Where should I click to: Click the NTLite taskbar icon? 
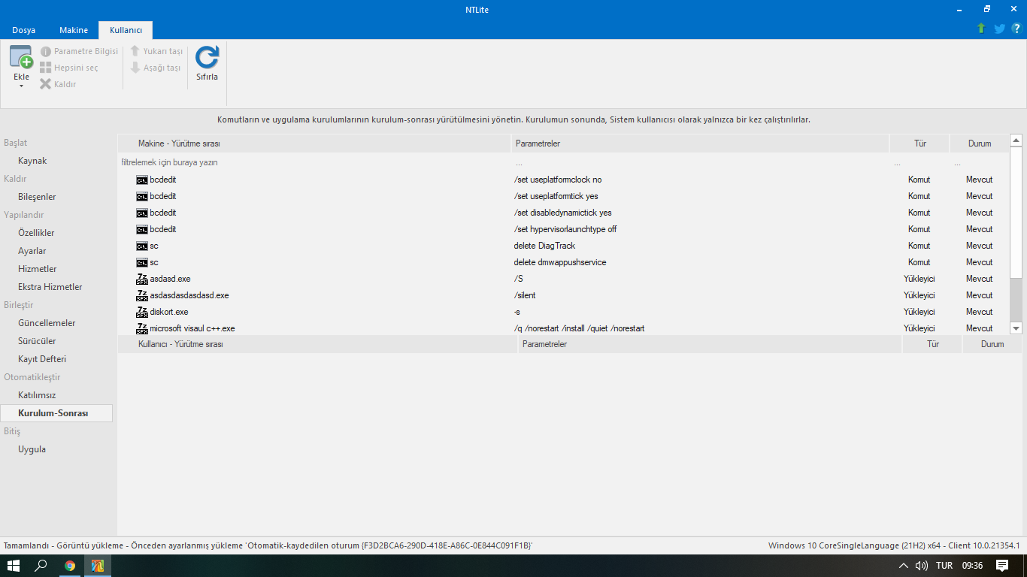[98, 566]
